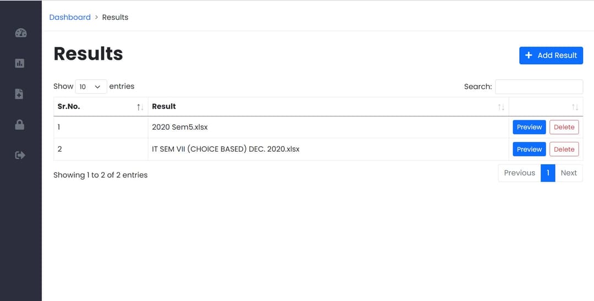The width and height of the screenshot is (594, 301).
Task: Click sort arrows in the actions column
Action: point(575,107)
